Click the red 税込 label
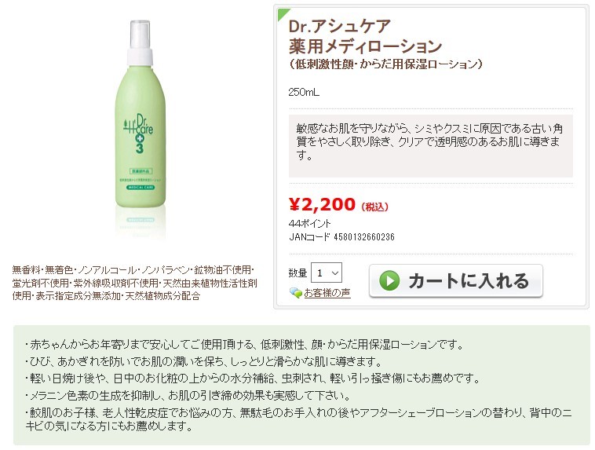The height and width of the screenshot is (450, 595). coord(374,207)
